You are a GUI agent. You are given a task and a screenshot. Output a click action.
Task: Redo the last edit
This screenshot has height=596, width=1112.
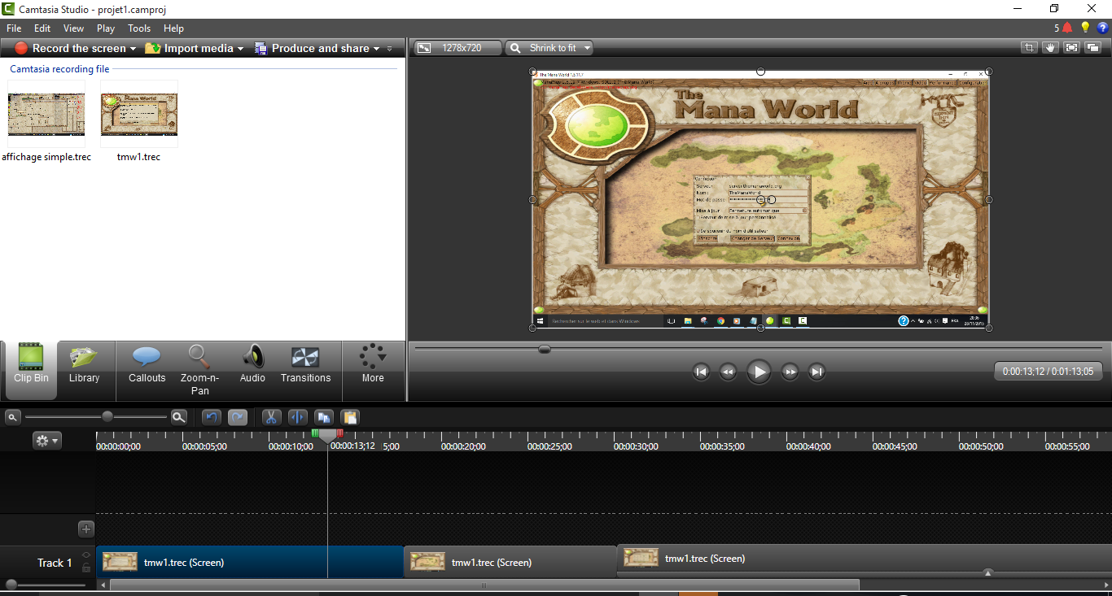pyautogui.click(x=238, y=417)
